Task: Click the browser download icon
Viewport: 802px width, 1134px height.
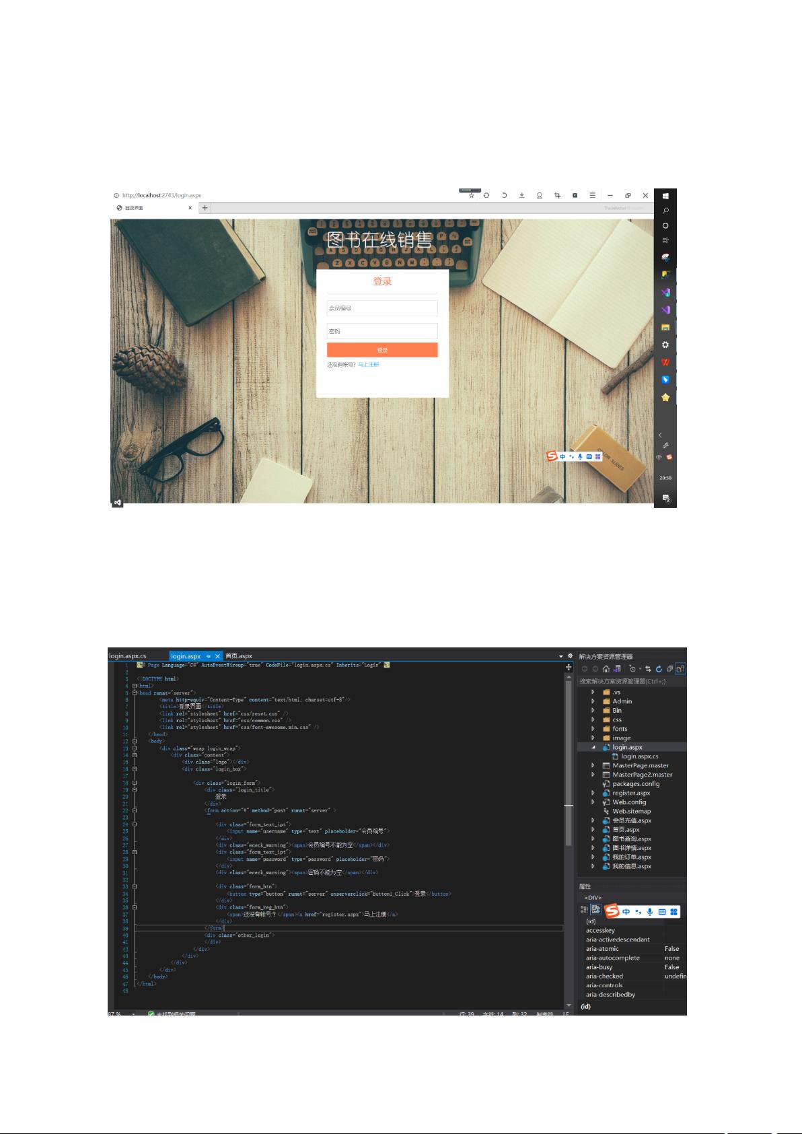Action: (x=521, y=195)
